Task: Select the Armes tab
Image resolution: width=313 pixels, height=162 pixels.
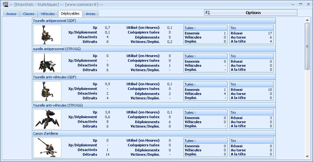Action: point(91,14)
